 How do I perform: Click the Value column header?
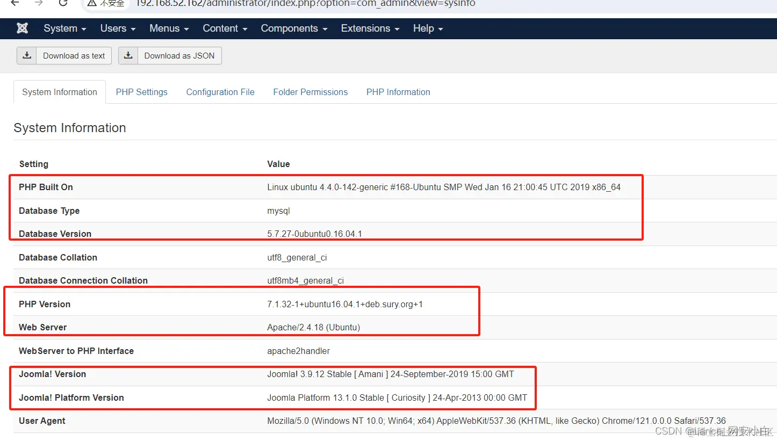point(278,164)
